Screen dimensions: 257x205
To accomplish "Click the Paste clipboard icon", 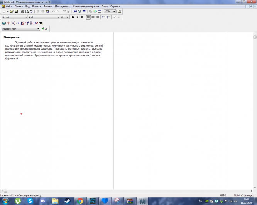I will 47,12.
